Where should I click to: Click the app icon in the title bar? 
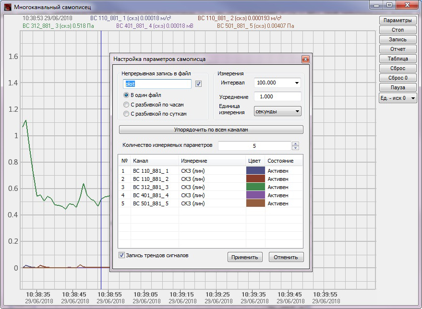click(x=8, y=7)
